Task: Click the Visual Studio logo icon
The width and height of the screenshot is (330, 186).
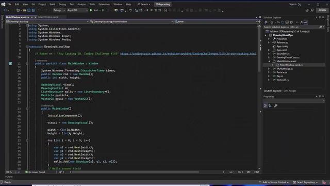Action: [x=3, y=4]
